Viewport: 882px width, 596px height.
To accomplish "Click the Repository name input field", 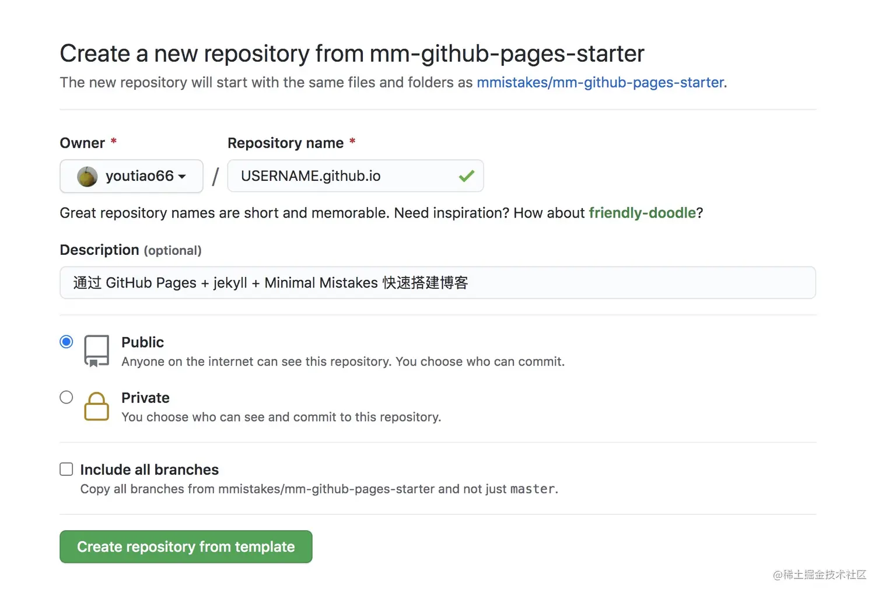I will pos(355,176).
